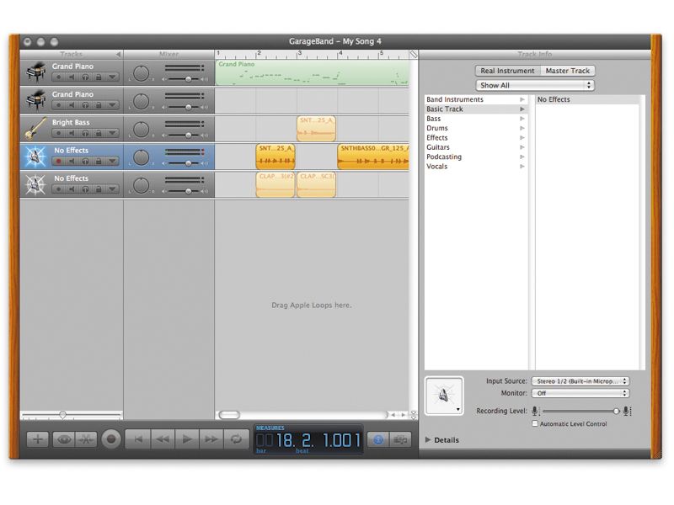674x505 pixels.
Task: Select the SNTHBASS0 orange region
Action: [x=373, y=157]
